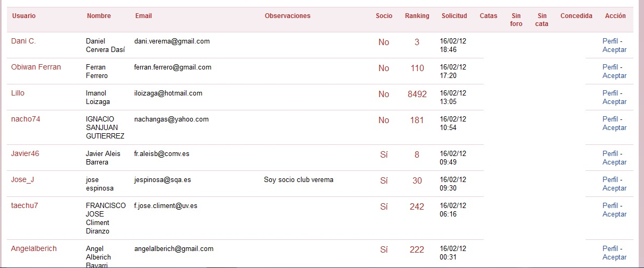Click the taechu7 username
Screen dimensions: 644x268
(24, 205)
